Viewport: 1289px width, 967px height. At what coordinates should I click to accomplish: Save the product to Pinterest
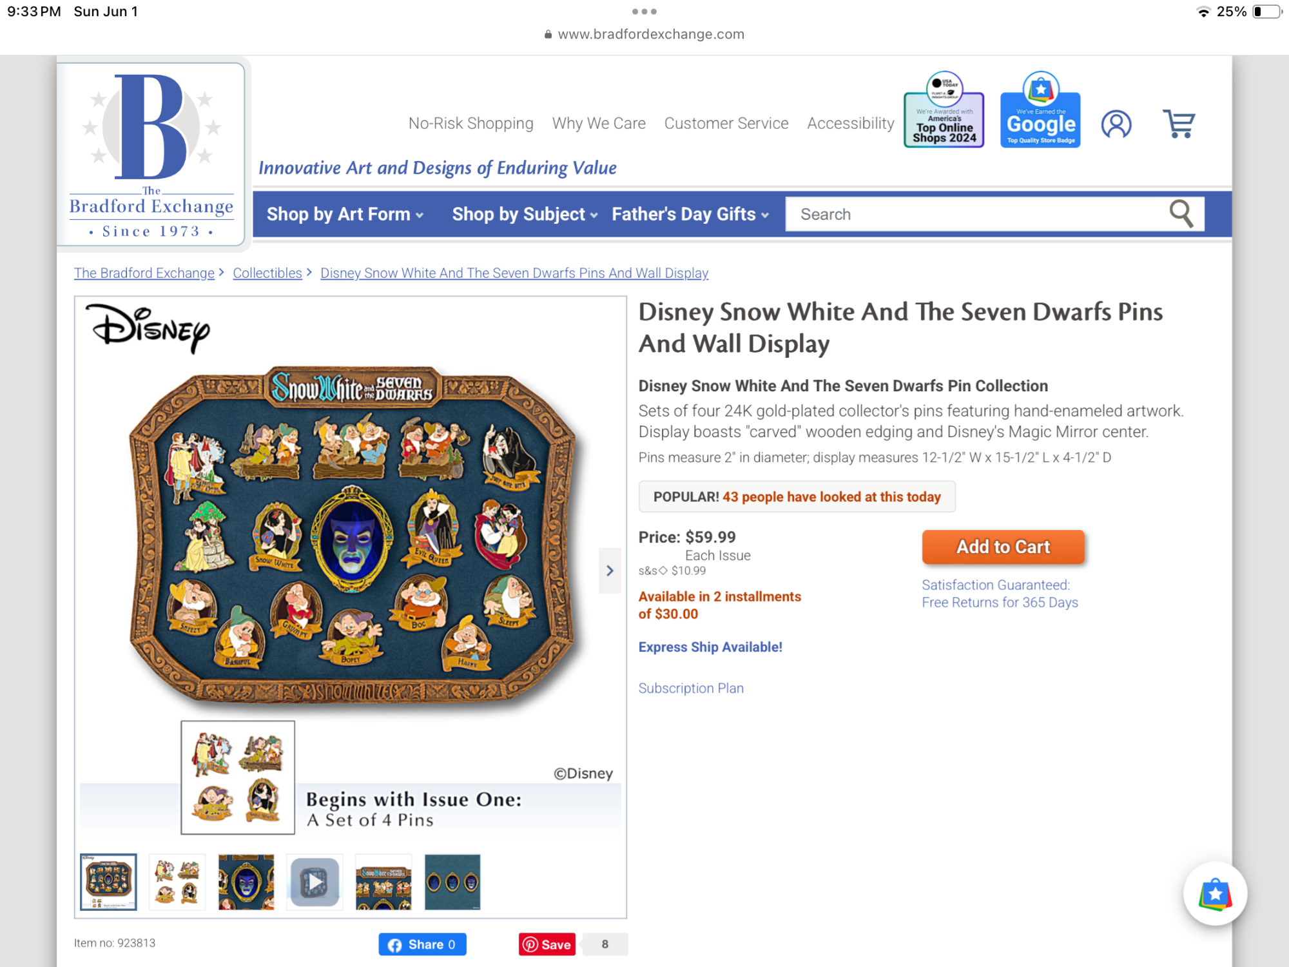pyautogui.click(x=547, y=944)
